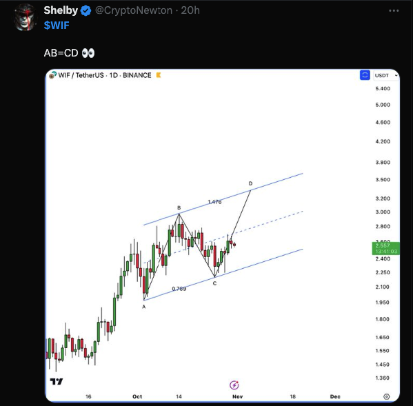Click the blue verified badge
Screen dimensions: 413x406
[85, 11]
